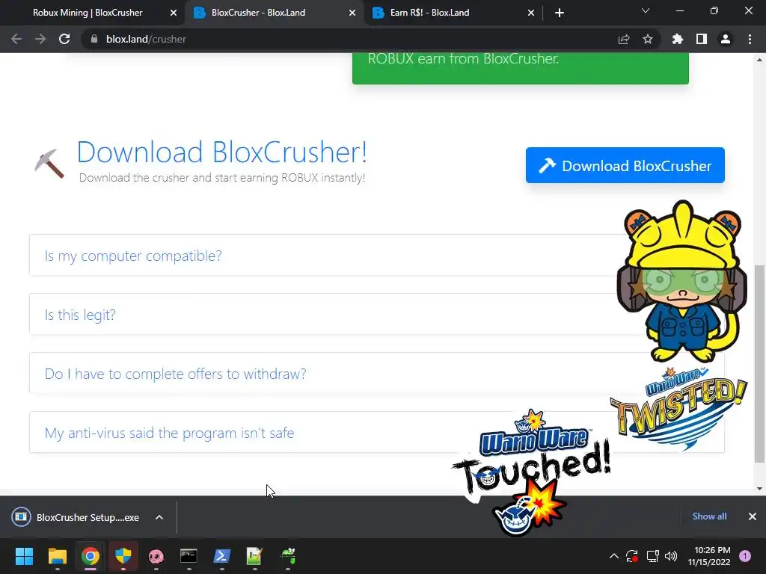Select the BloxCrusher - Blox.Land tab
This screenshot has height=574, width=766.
258,13
